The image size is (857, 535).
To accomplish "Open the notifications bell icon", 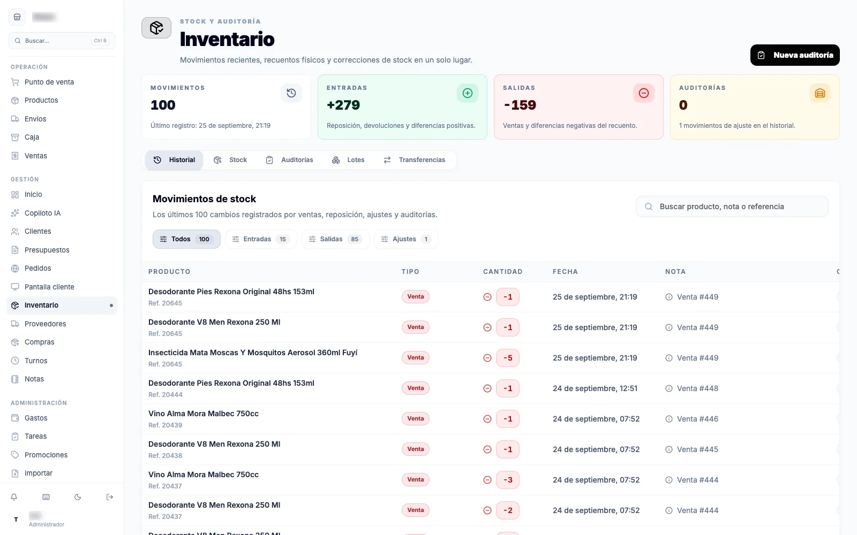I will (14, 497).
